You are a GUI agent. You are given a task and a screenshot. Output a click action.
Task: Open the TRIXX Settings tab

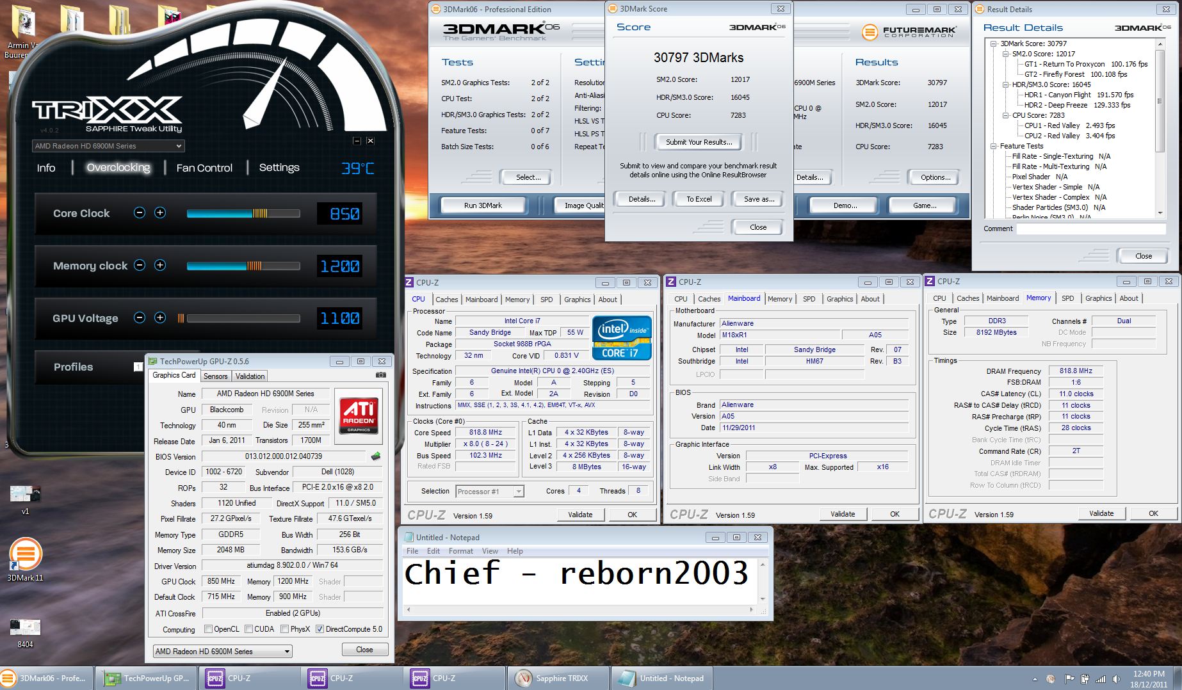pos(279,168)
